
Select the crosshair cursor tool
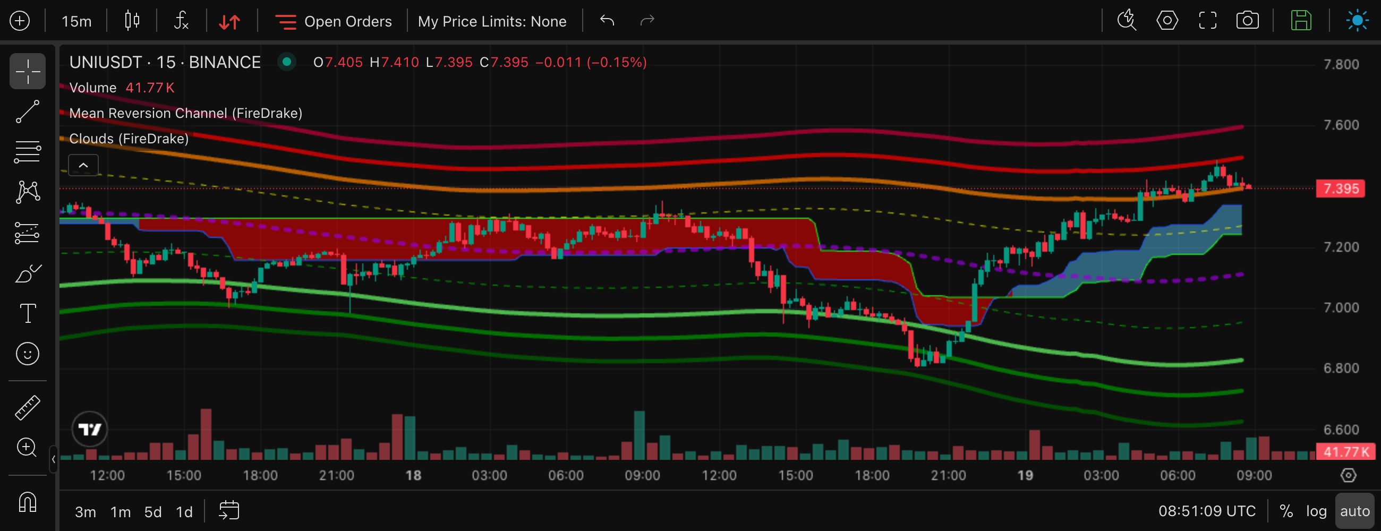[27, 71]
